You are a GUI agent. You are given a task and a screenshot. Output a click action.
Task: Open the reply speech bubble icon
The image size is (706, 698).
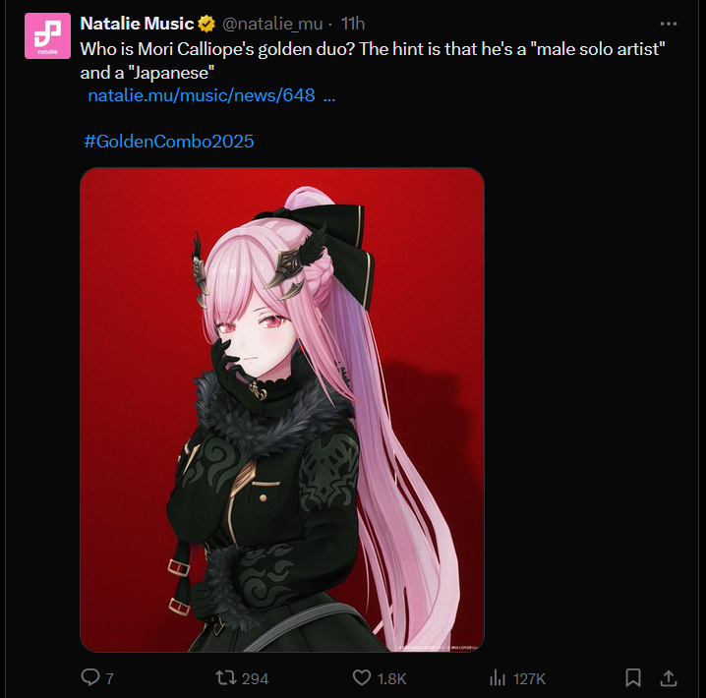point(90,677)
